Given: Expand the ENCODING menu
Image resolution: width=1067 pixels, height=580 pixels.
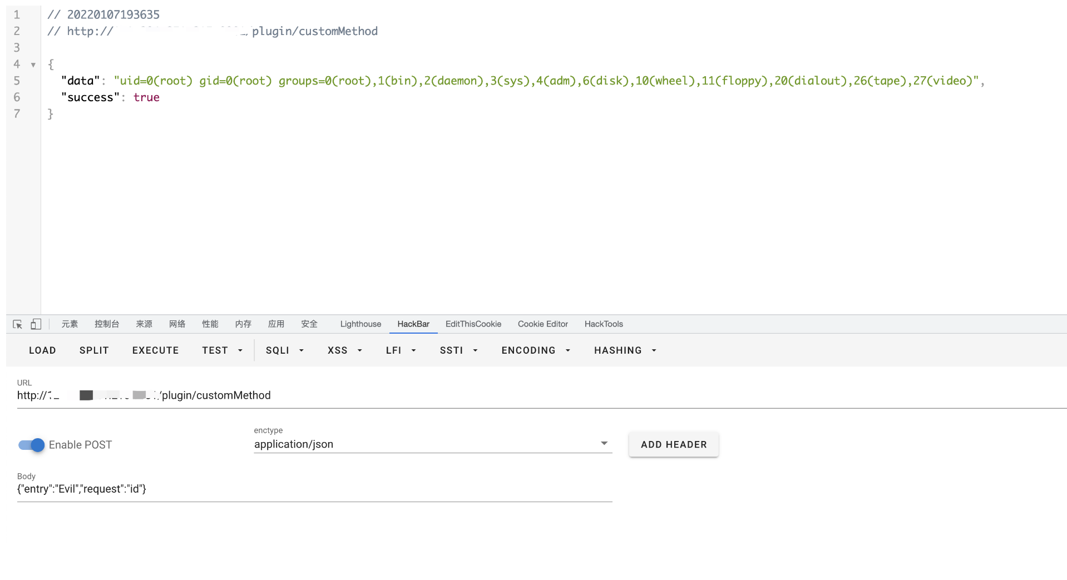Looking at the screenshot, I should (535, 350).
